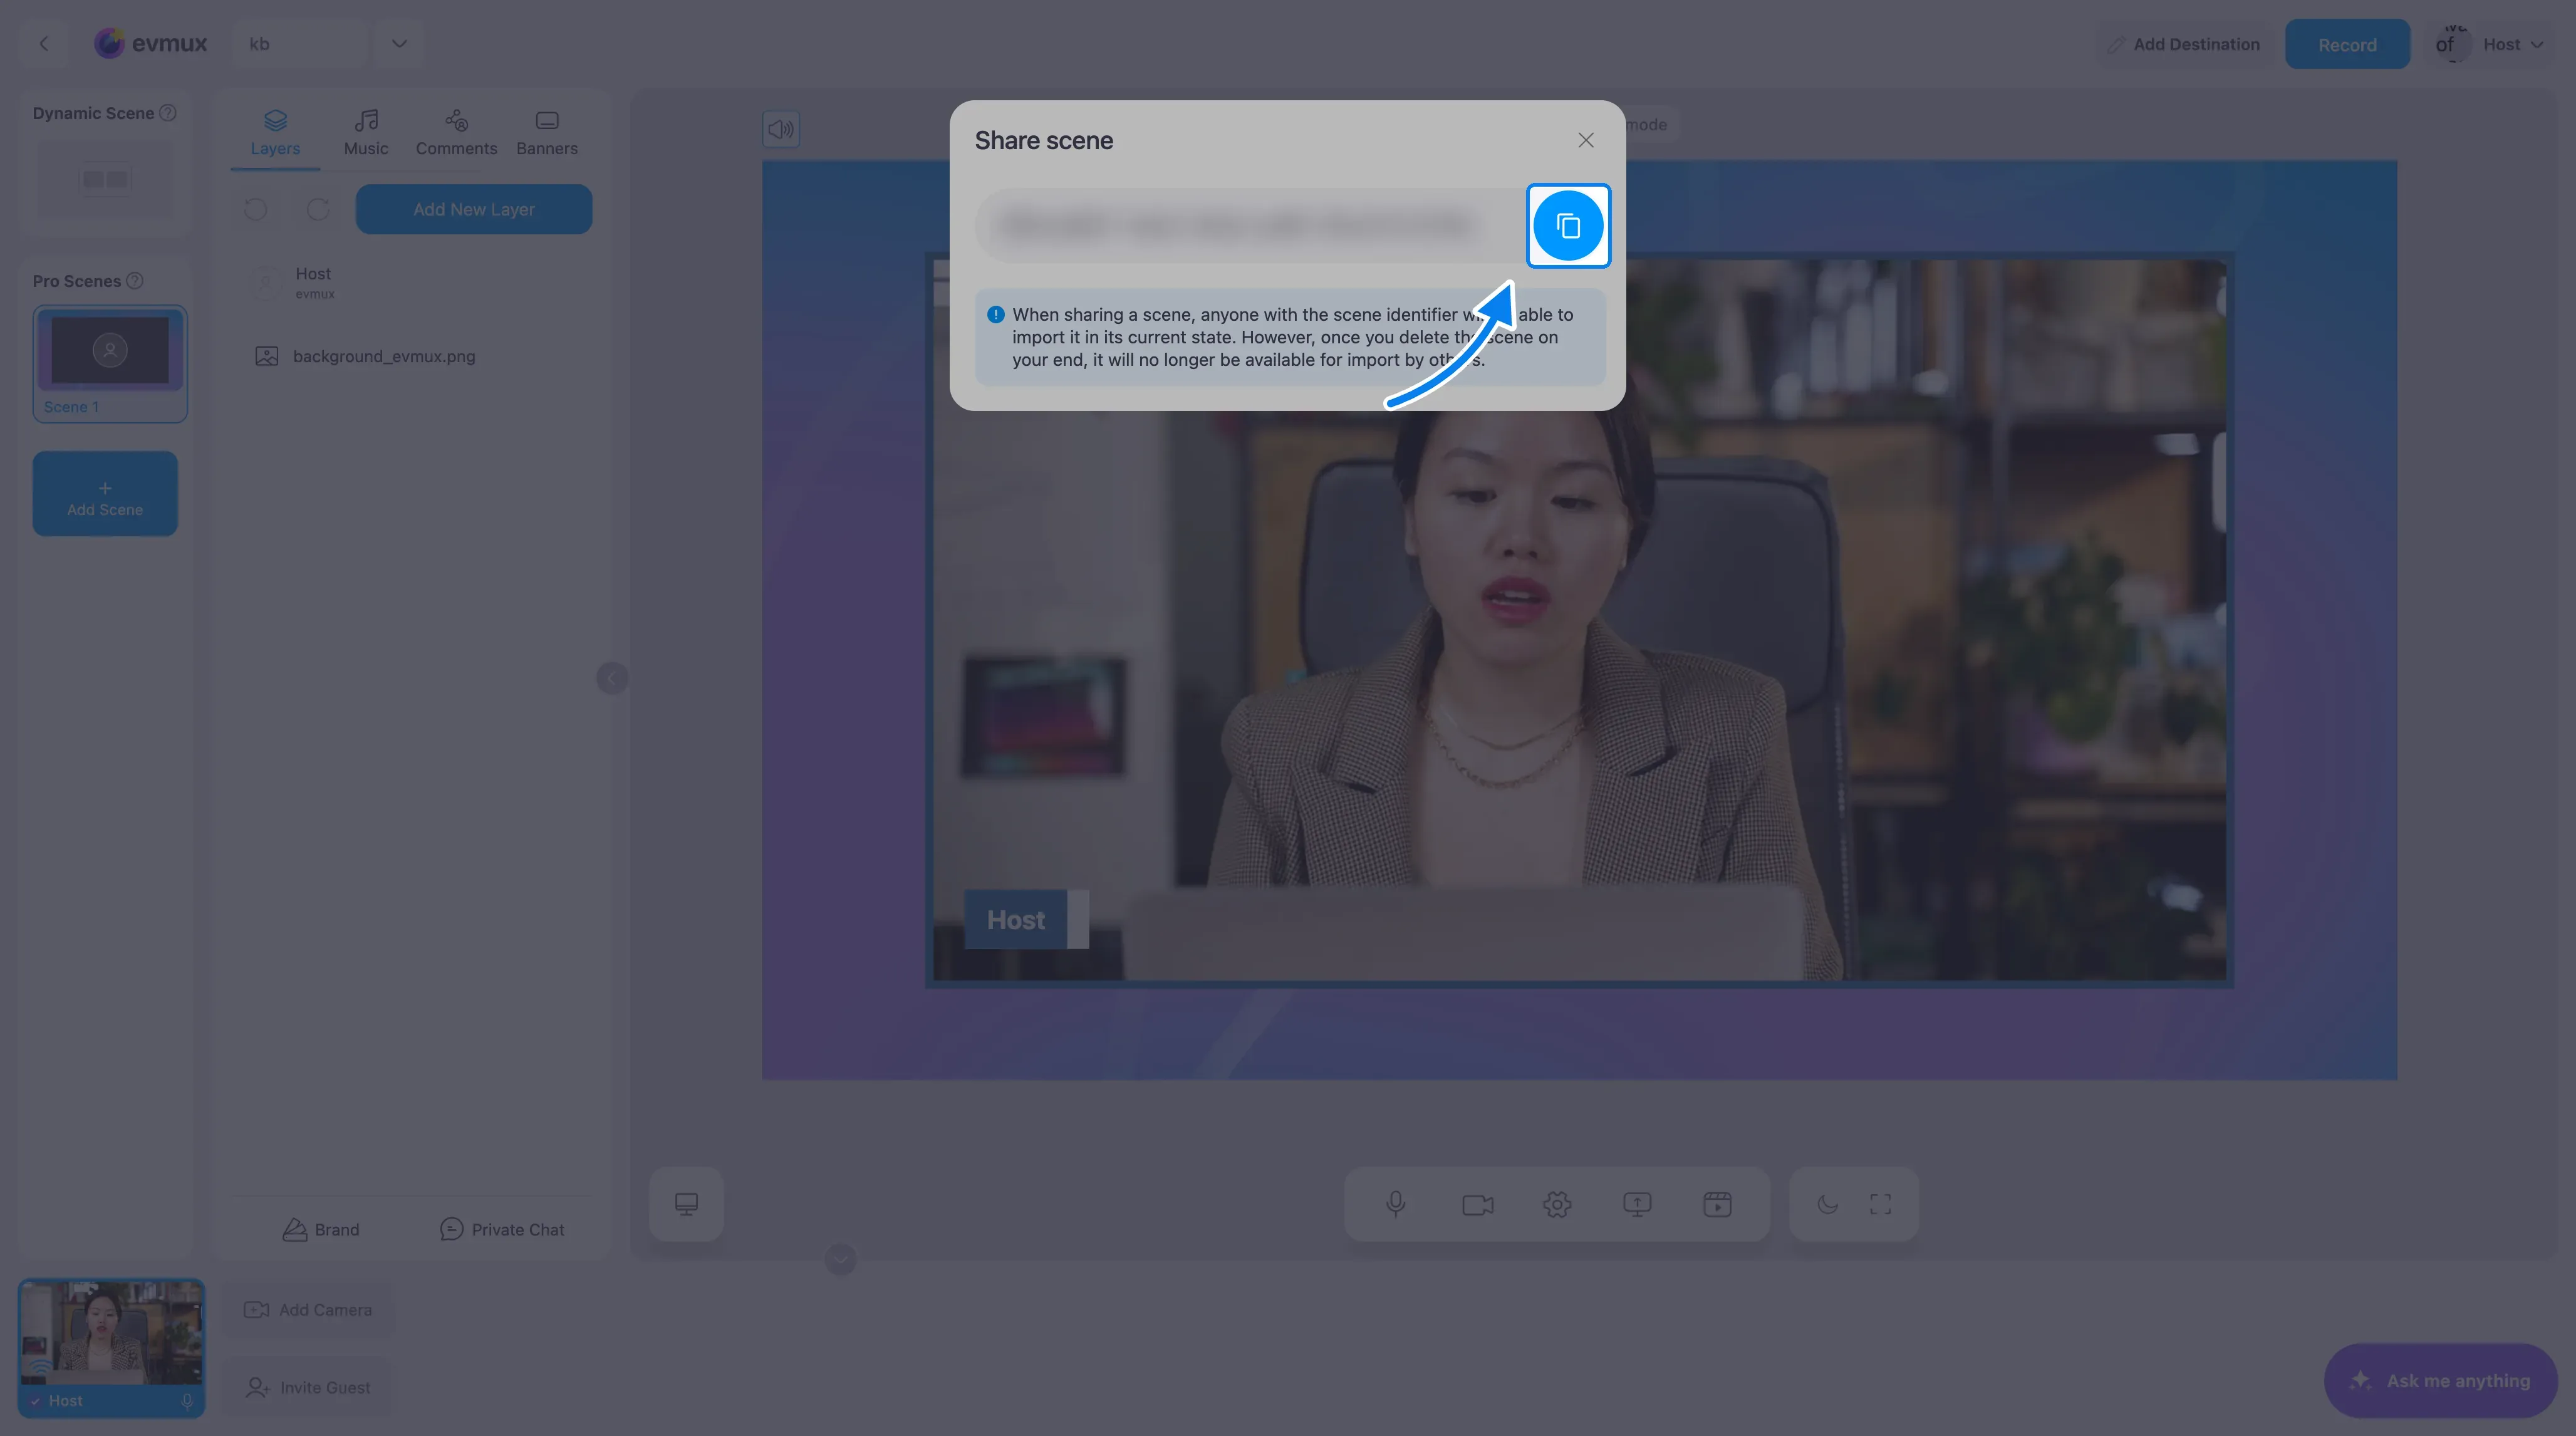Image resolution: width=2576 pixels, height=1436 pixels.
Task: Select the Scene 1 thumbnail
Action: tap(110, 363)
